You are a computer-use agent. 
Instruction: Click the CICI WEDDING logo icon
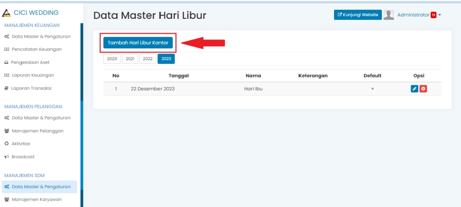point(6,13)
